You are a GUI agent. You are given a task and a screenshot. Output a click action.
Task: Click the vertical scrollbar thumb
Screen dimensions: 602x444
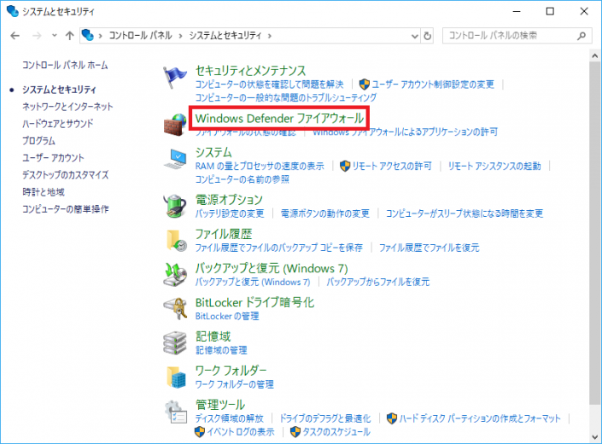(x=595, y=233)
